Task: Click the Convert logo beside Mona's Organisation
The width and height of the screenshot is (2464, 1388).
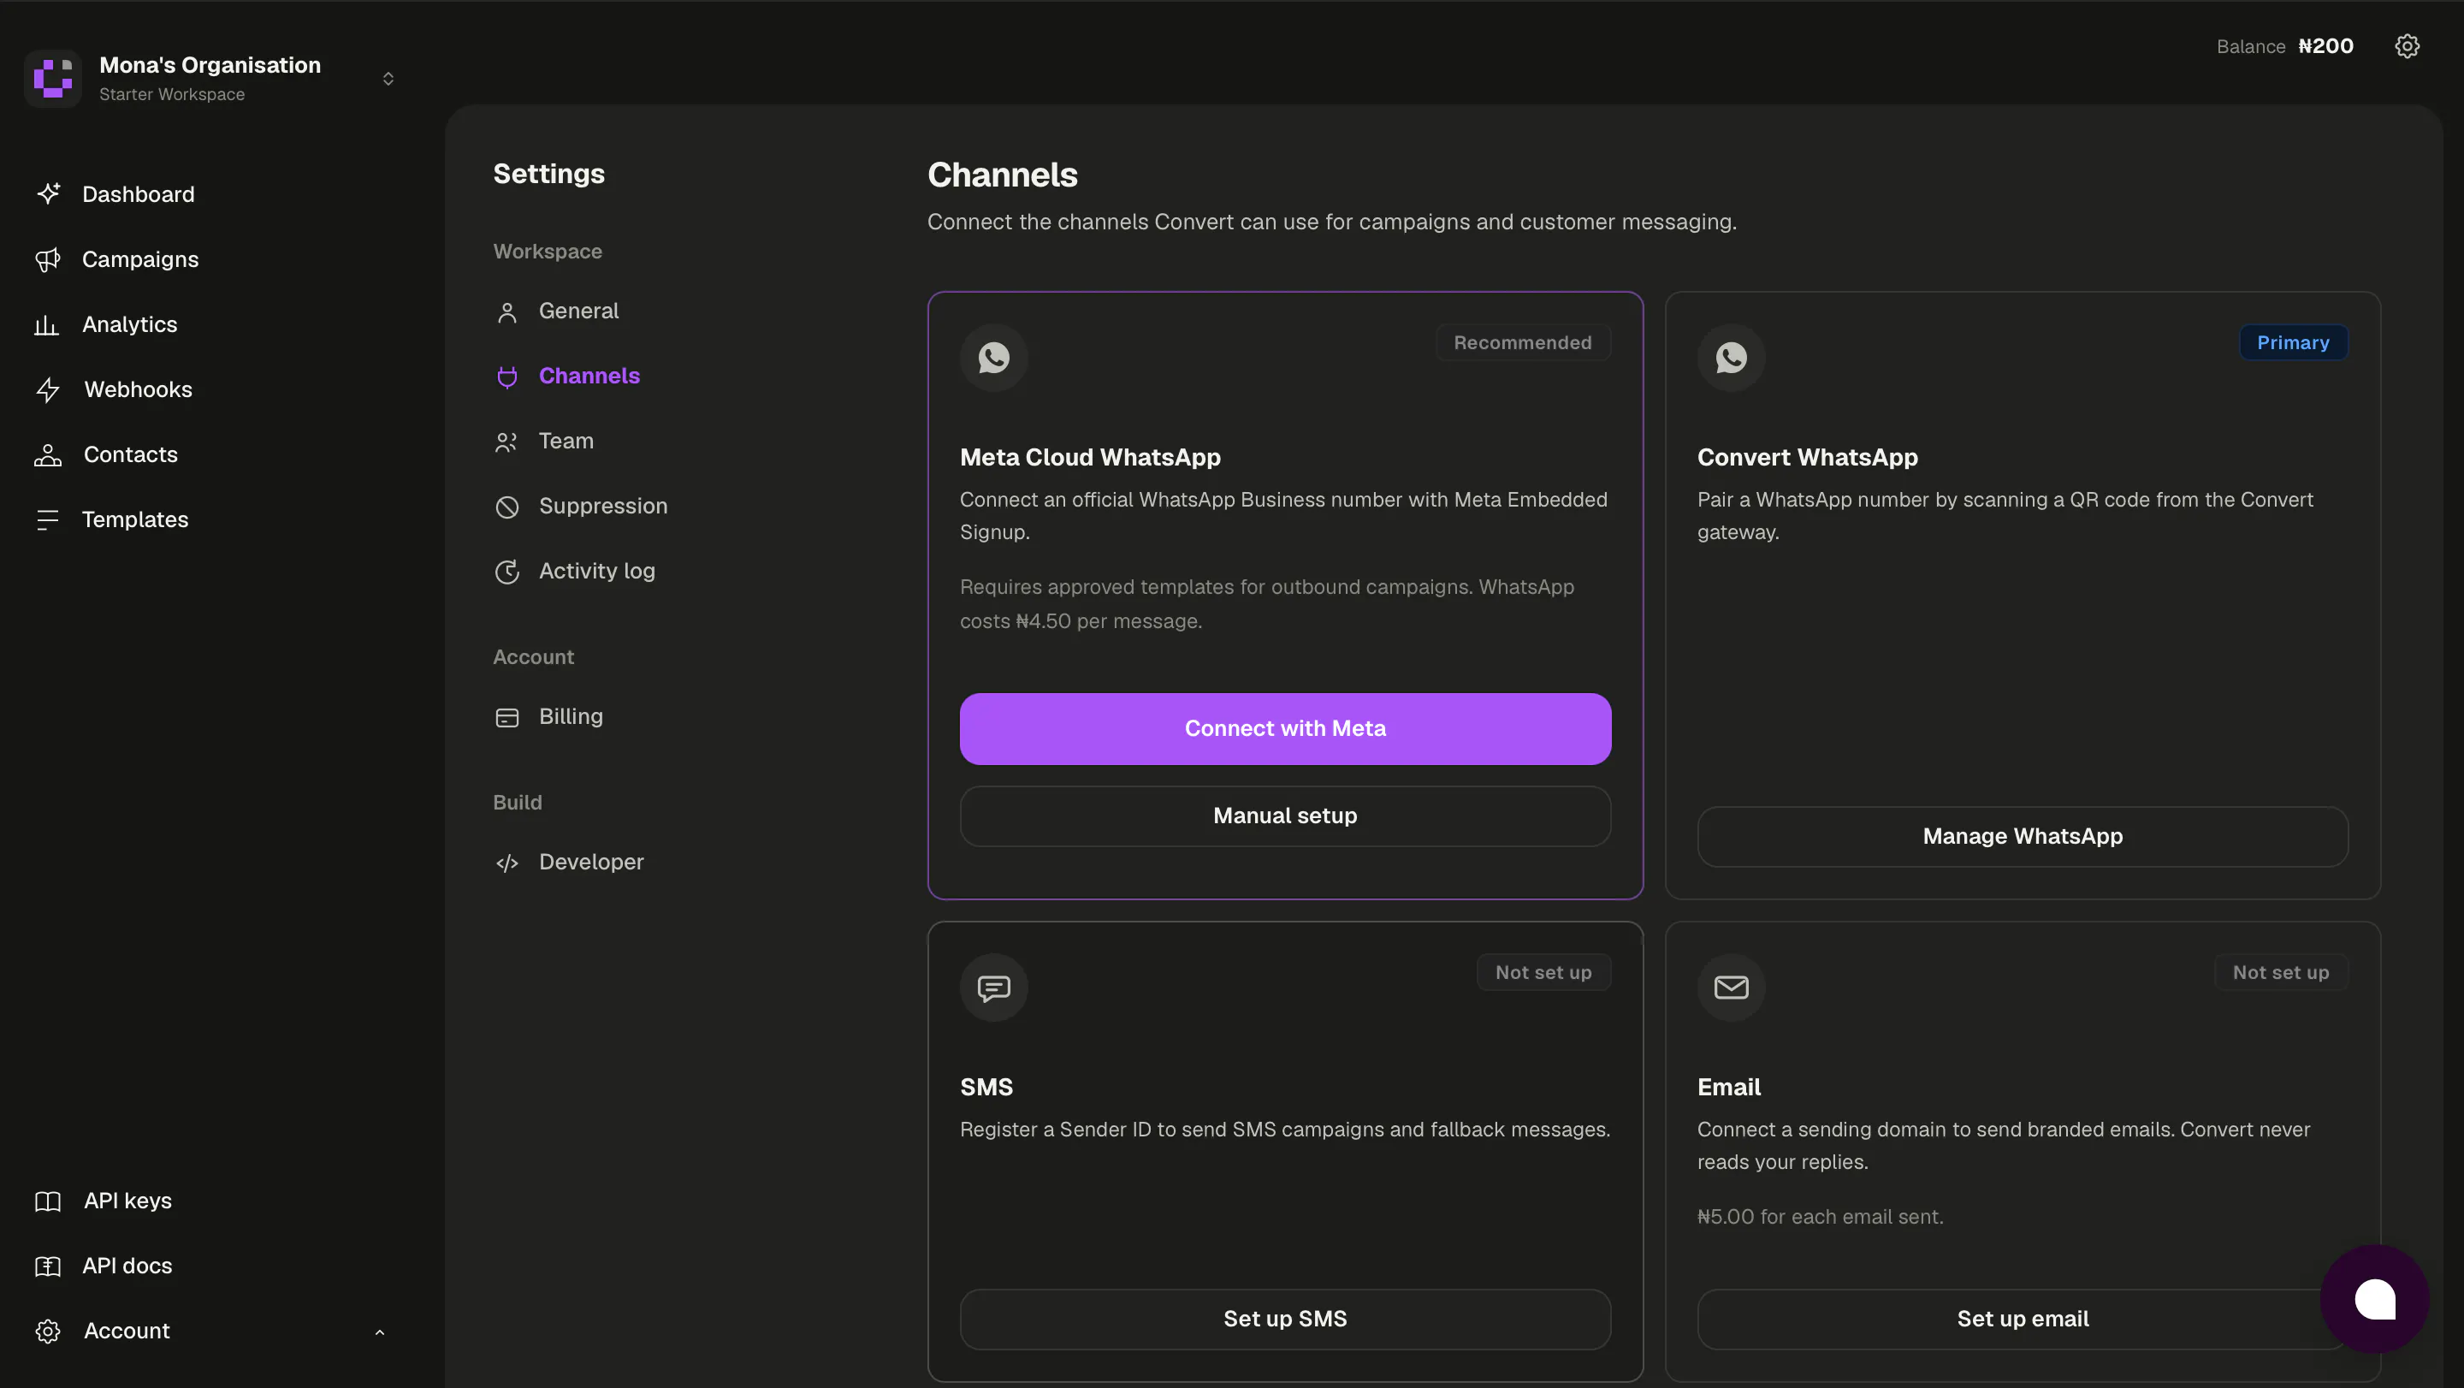Action: pyautogui.click(x=52, y=79)
